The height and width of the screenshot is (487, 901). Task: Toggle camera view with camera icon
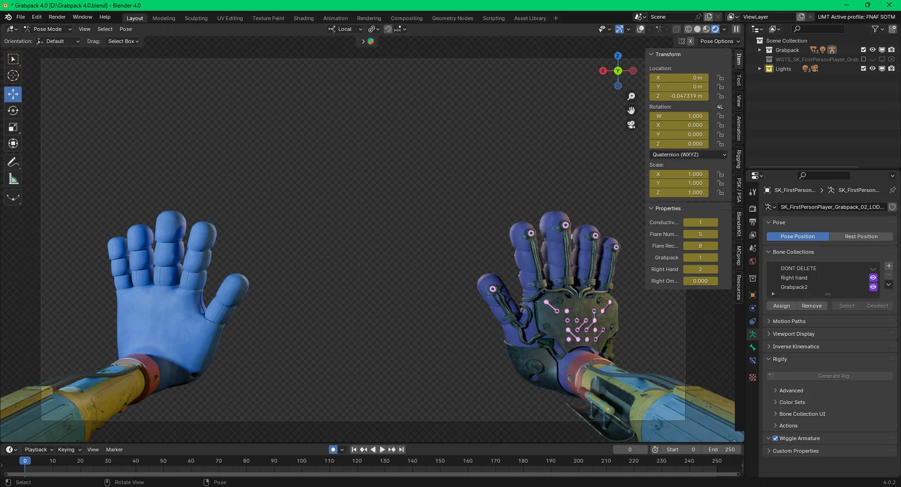click(631, 124)
